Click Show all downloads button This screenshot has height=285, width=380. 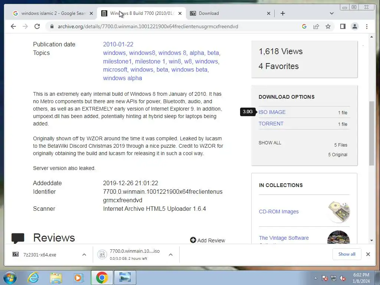347,254
